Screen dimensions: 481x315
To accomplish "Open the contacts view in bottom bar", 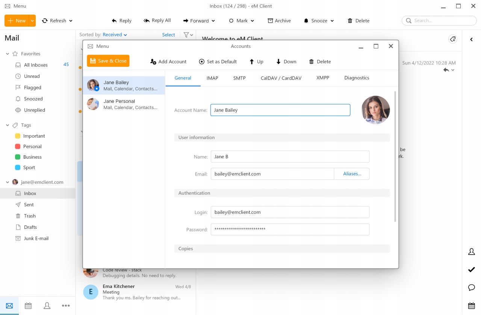I will (47, 306).
